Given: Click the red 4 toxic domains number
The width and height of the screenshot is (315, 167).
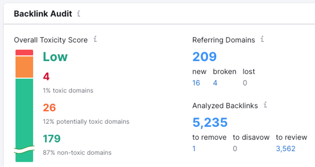Looking at the screenshot, I should tap(46, 77).
